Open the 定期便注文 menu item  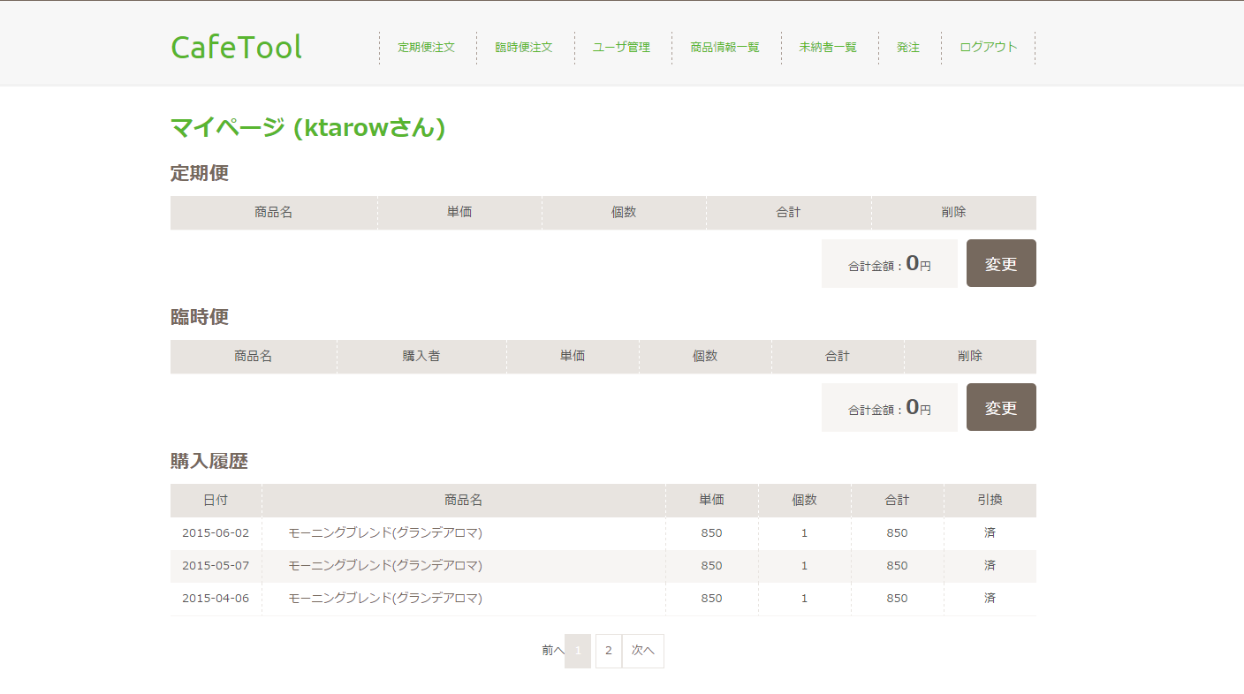[x=426, y=48]
